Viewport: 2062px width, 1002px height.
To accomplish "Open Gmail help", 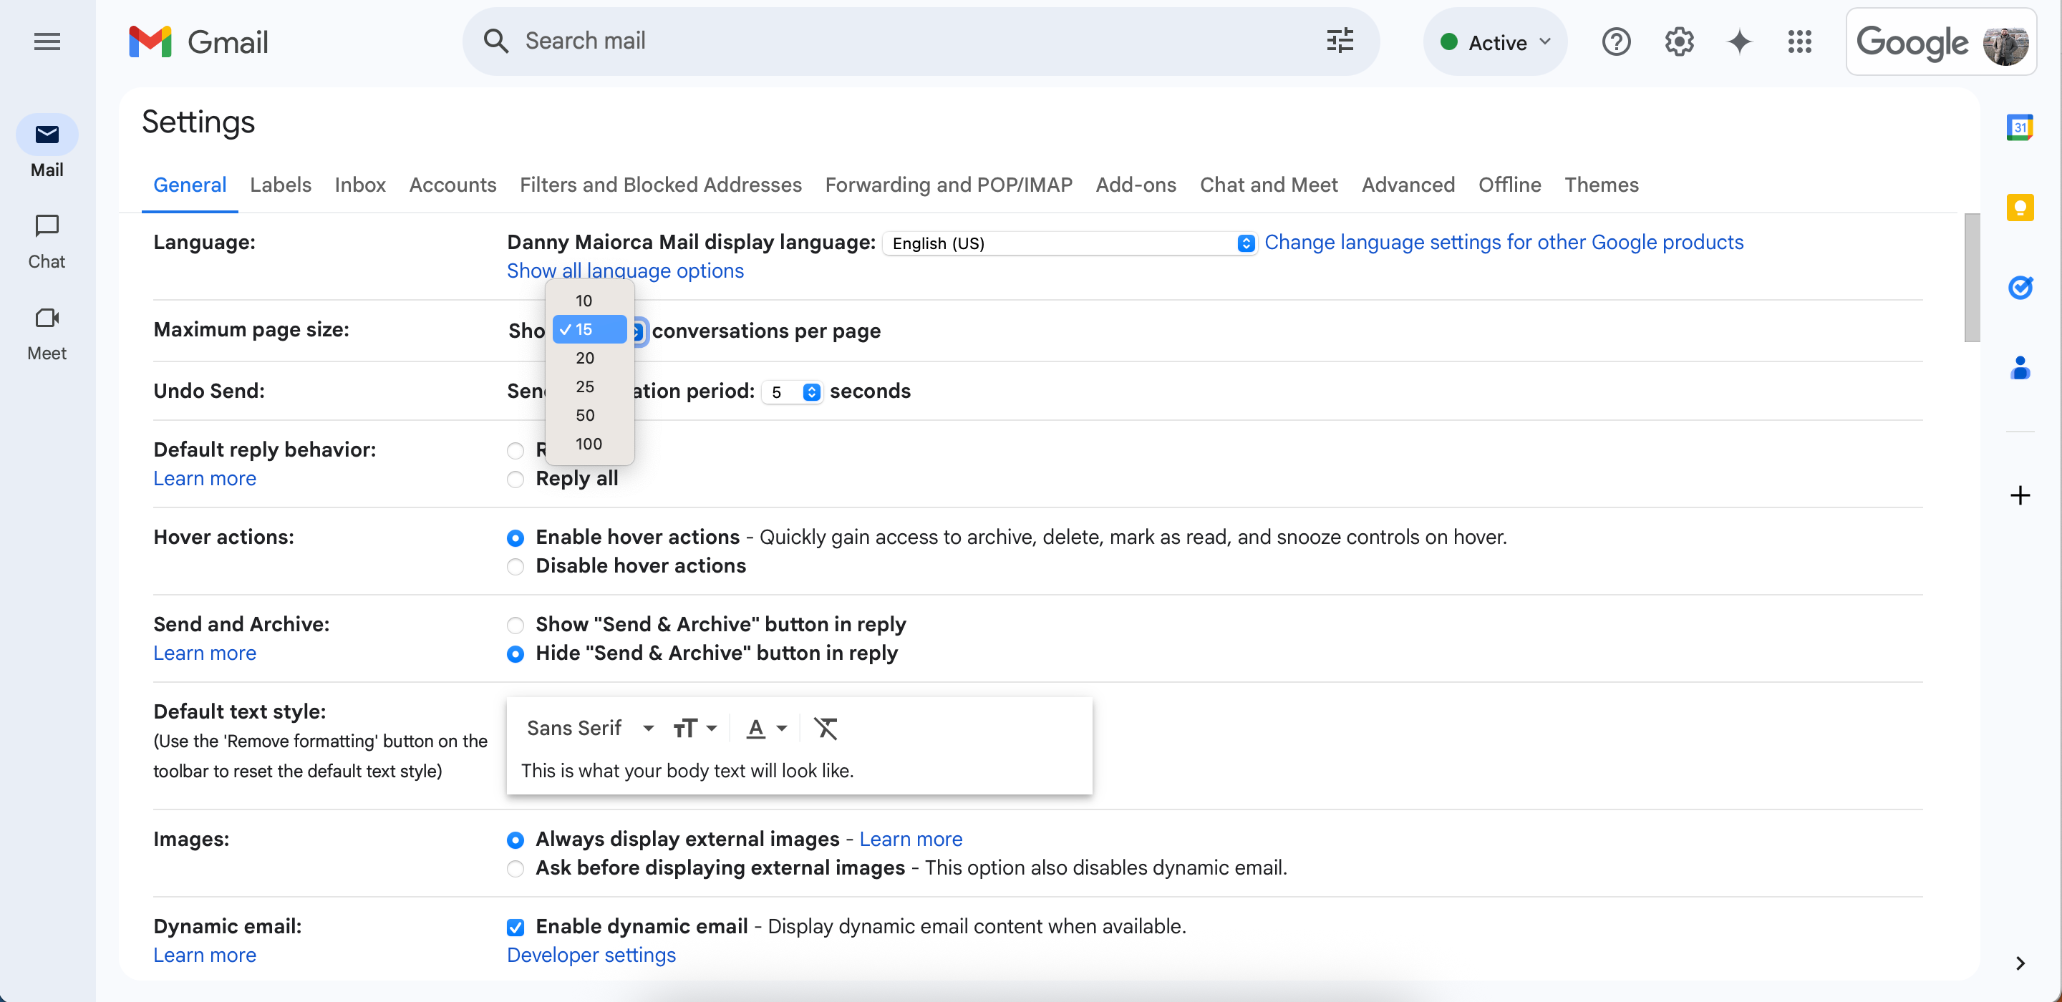I will click(x=1617, y=42).
